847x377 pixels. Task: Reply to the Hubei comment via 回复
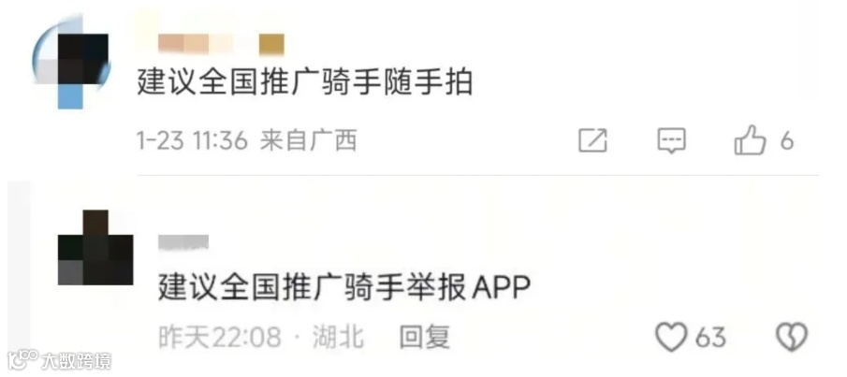point(425,338)
